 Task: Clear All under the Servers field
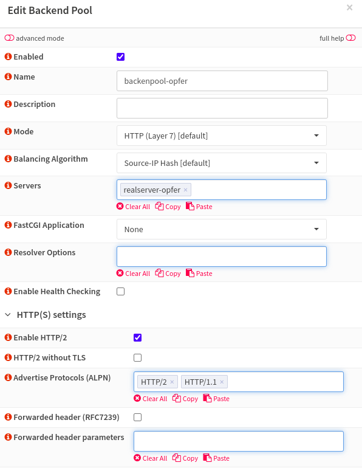pos(133,207)
